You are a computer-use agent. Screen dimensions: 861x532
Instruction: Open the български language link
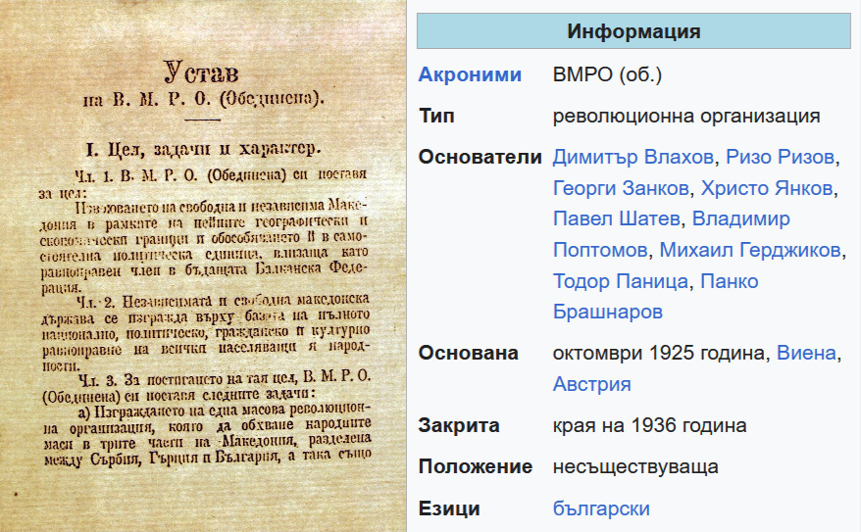[601, 508]
